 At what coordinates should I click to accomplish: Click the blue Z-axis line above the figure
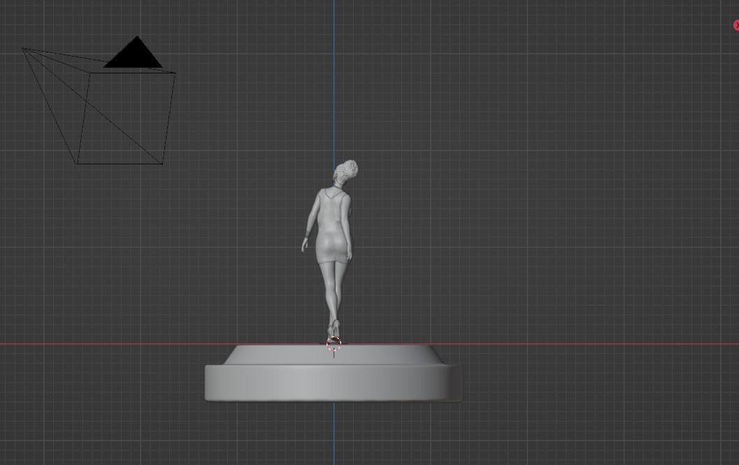[x=333, y=84]
